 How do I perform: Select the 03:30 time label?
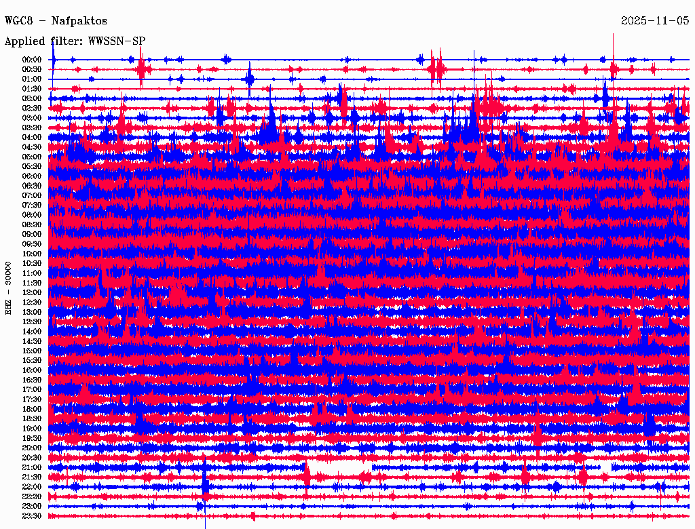(x=32, y=128)
